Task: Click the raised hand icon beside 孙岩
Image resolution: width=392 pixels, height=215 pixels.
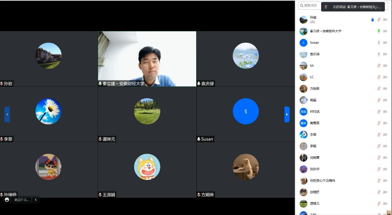Action: click(372, 20)
